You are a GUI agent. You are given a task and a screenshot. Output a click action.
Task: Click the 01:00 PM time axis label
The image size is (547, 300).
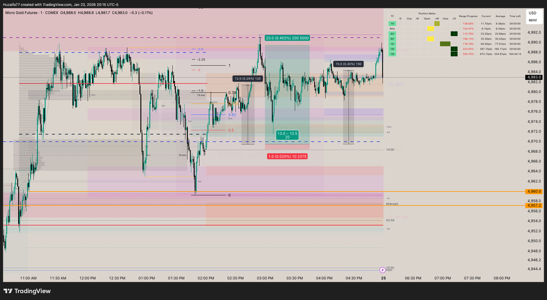click(147, 278)
